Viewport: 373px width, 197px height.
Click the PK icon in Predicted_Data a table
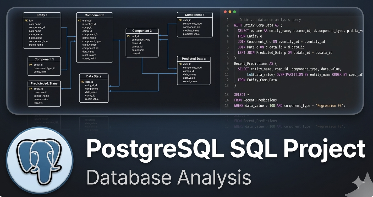[x=180, y=64]
